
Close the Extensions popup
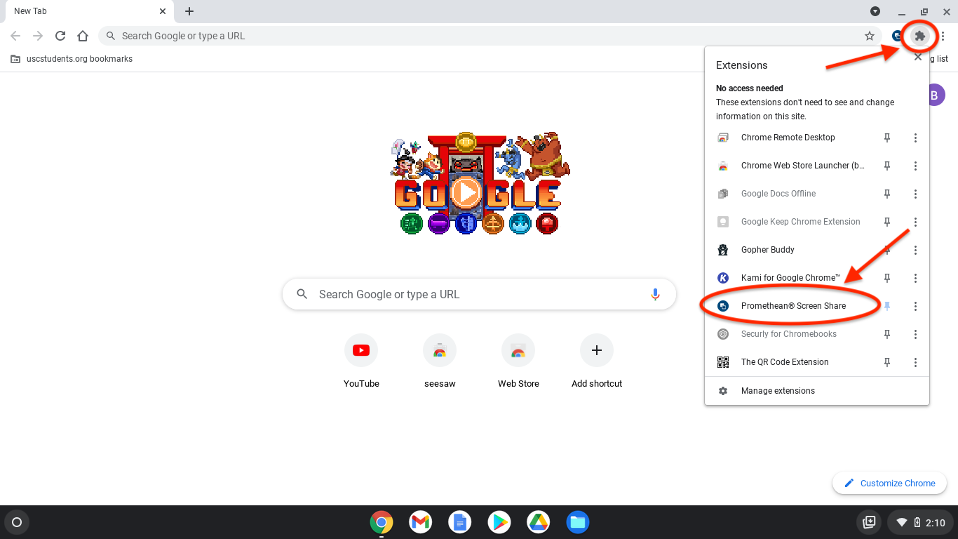point(917,58)
